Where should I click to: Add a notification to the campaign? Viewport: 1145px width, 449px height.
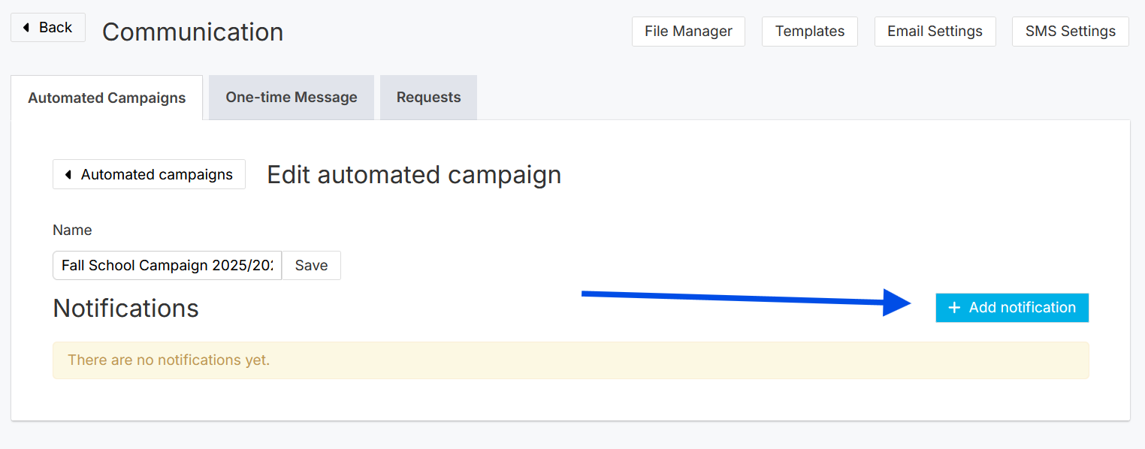pyautogui.click(x=1012, y=308)
